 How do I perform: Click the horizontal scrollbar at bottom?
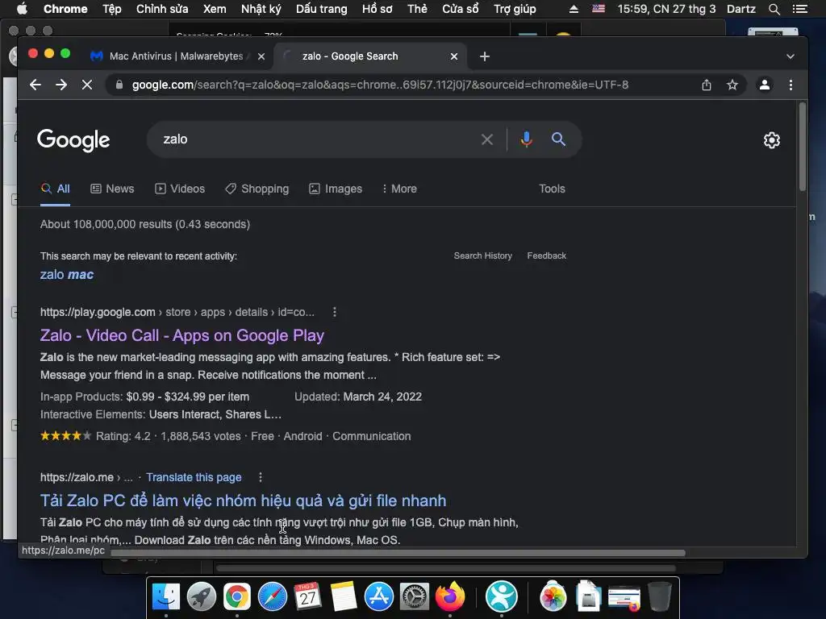click(x=398, y=553)
